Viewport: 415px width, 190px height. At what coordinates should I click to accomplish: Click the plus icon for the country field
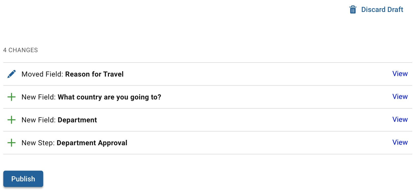tap(11, 97)
